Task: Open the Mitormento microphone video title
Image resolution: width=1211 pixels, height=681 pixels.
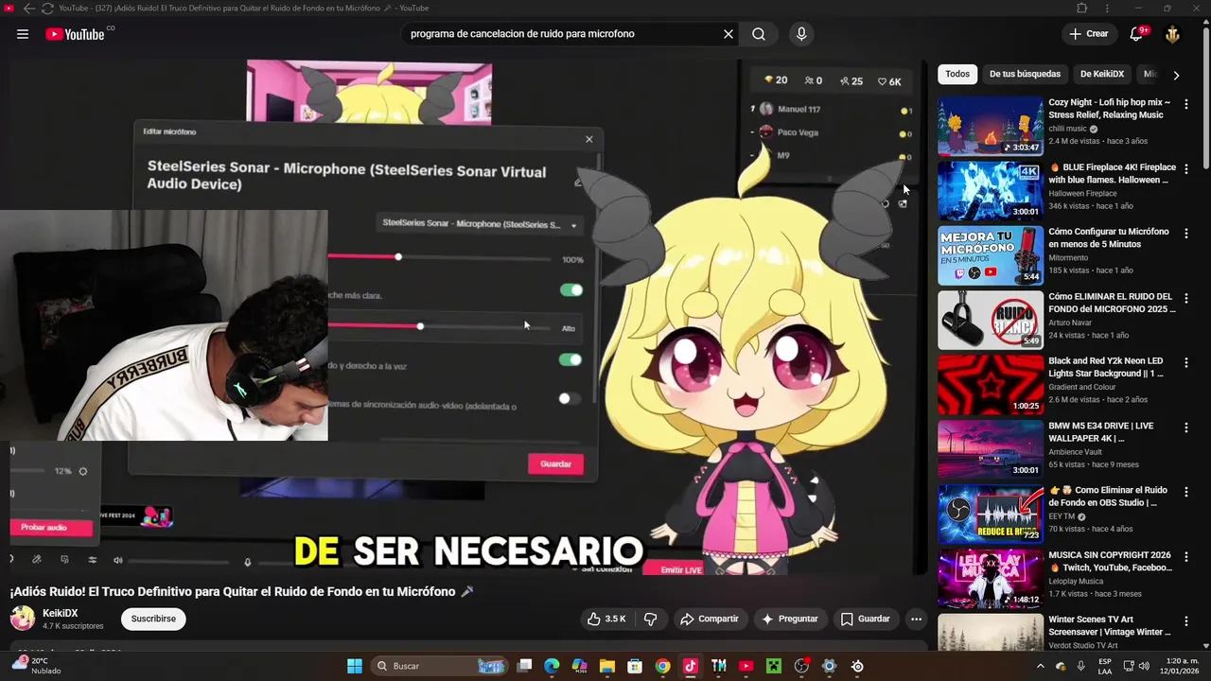Action: click(x=1109, y=237)
